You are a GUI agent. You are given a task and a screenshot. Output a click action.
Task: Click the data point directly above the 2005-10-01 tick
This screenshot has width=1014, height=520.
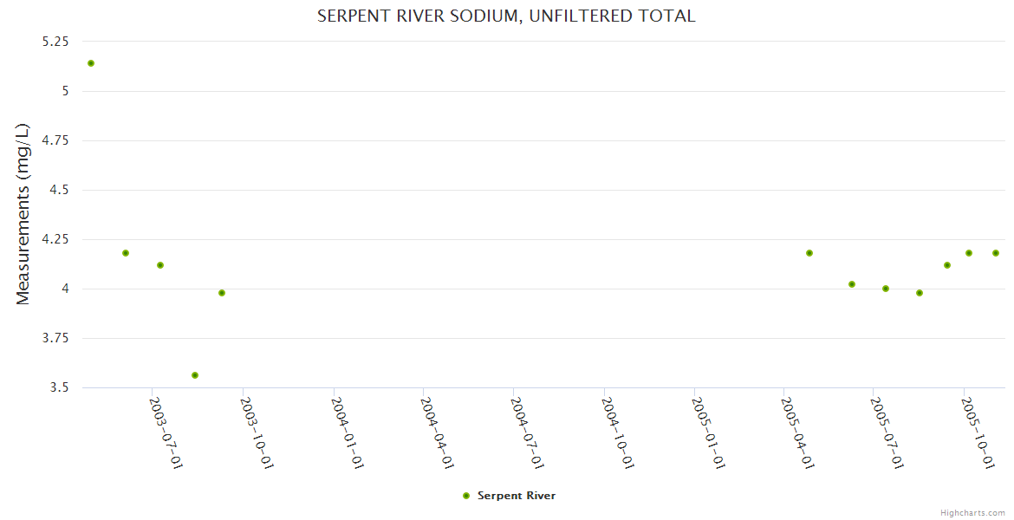(969, 253)
